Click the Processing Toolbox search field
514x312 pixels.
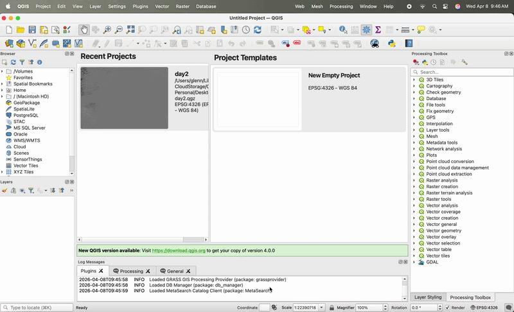click(461, 72)
